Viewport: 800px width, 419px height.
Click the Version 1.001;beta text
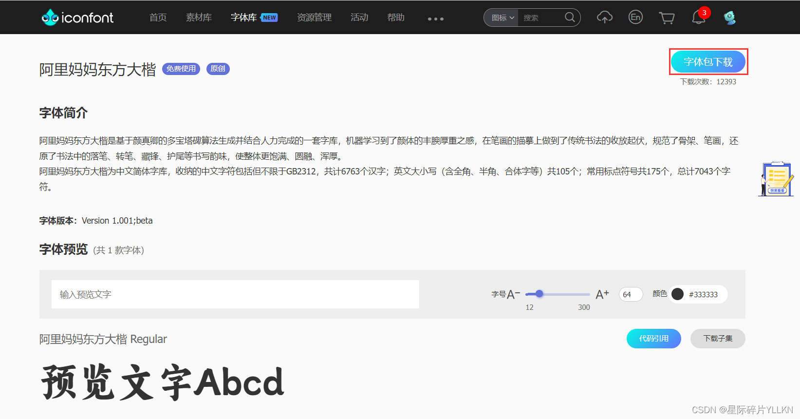pos(117,221)
